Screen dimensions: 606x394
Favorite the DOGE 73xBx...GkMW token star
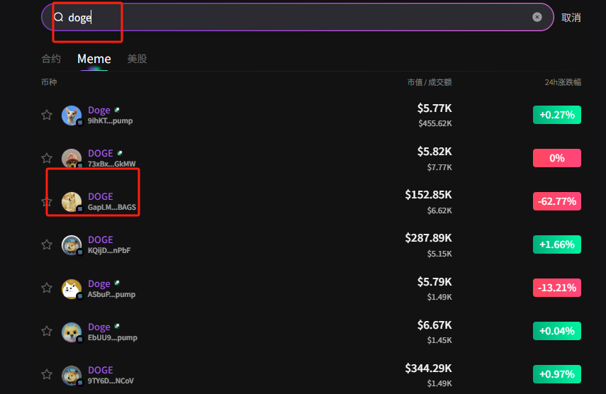point(47,158)
